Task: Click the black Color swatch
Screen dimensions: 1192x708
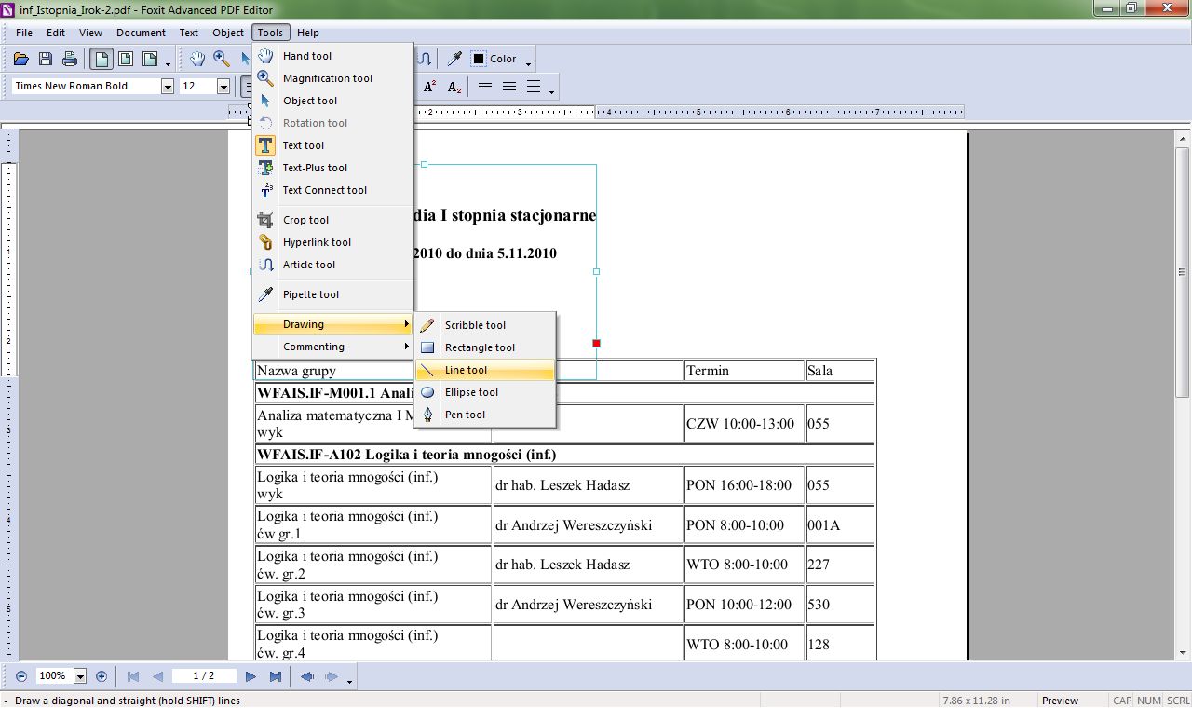Action: point(479,59)
